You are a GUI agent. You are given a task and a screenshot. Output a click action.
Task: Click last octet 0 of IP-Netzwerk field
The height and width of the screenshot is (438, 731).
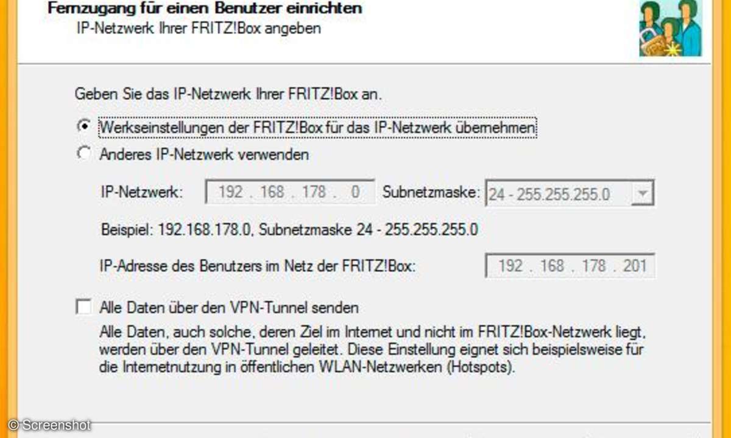pyautogui.click(x=355, y=193)
